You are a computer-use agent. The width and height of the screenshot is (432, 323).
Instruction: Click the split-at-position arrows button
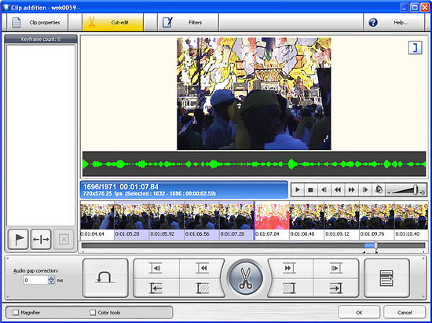pos(41,239)
